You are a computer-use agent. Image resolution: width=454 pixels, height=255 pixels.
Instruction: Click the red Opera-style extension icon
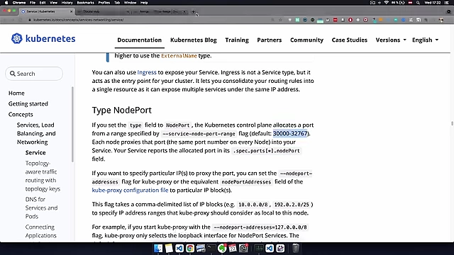(350, 20)
